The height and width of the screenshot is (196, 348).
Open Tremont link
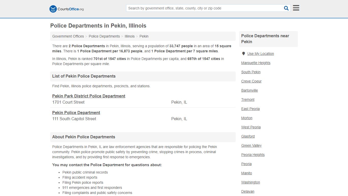tap(248, 100)
